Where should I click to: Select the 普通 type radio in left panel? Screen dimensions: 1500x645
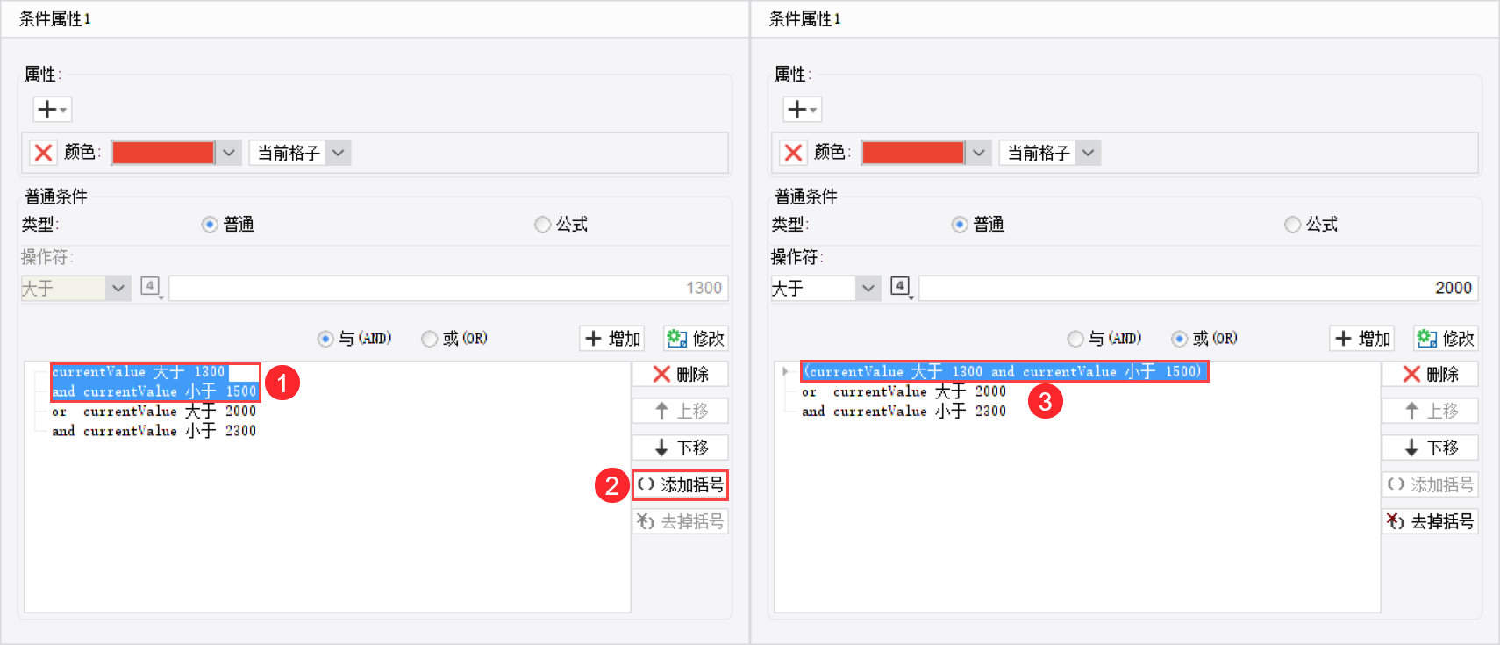pos(210,225)
